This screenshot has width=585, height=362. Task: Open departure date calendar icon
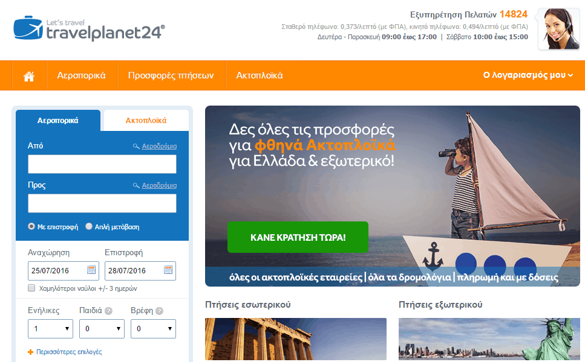91,270
